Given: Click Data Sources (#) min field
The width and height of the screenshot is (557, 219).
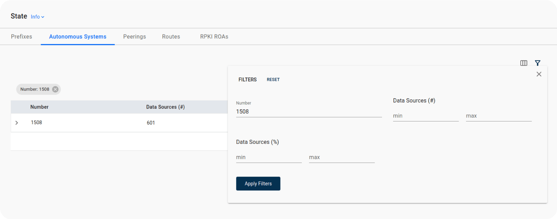Looking at the screenshot, I should pyautogui.click(x=426, y=116).
